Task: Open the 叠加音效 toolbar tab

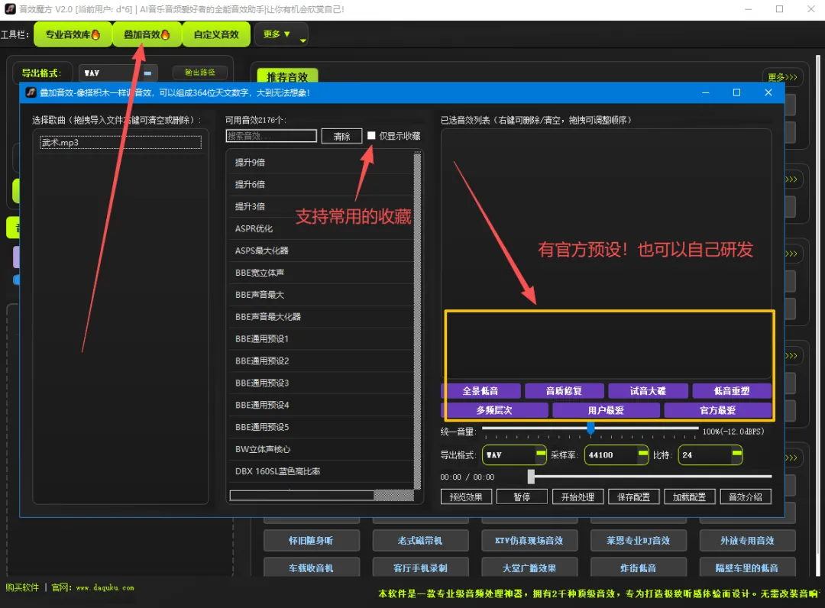Action: (x=147, y=34)
